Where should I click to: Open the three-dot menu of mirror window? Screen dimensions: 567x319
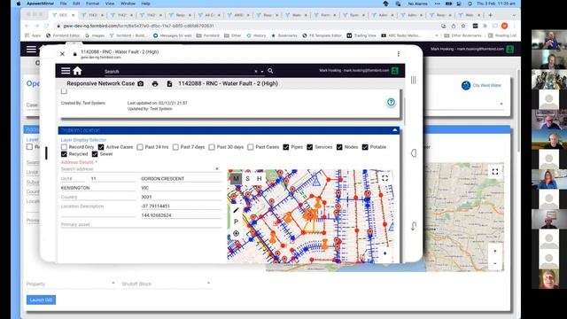(x=399, y=54)
